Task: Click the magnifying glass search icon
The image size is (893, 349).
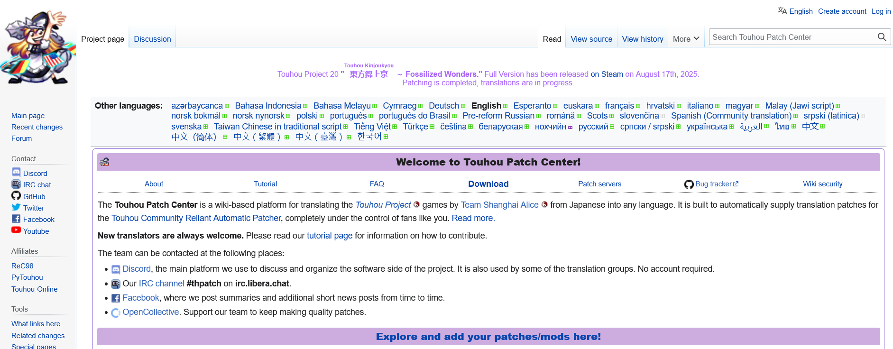Action: (x=882, y=37)
